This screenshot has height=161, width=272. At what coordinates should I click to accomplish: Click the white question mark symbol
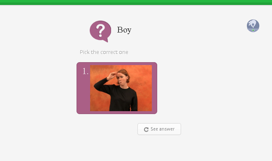coord(100,30)
